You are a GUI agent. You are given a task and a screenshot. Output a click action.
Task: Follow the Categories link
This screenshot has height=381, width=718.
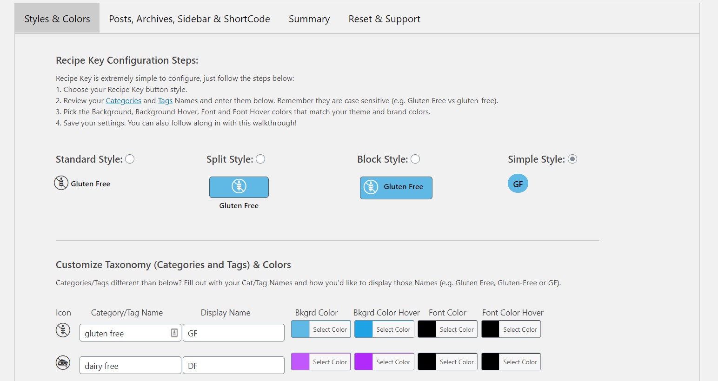tap(123, 101)
